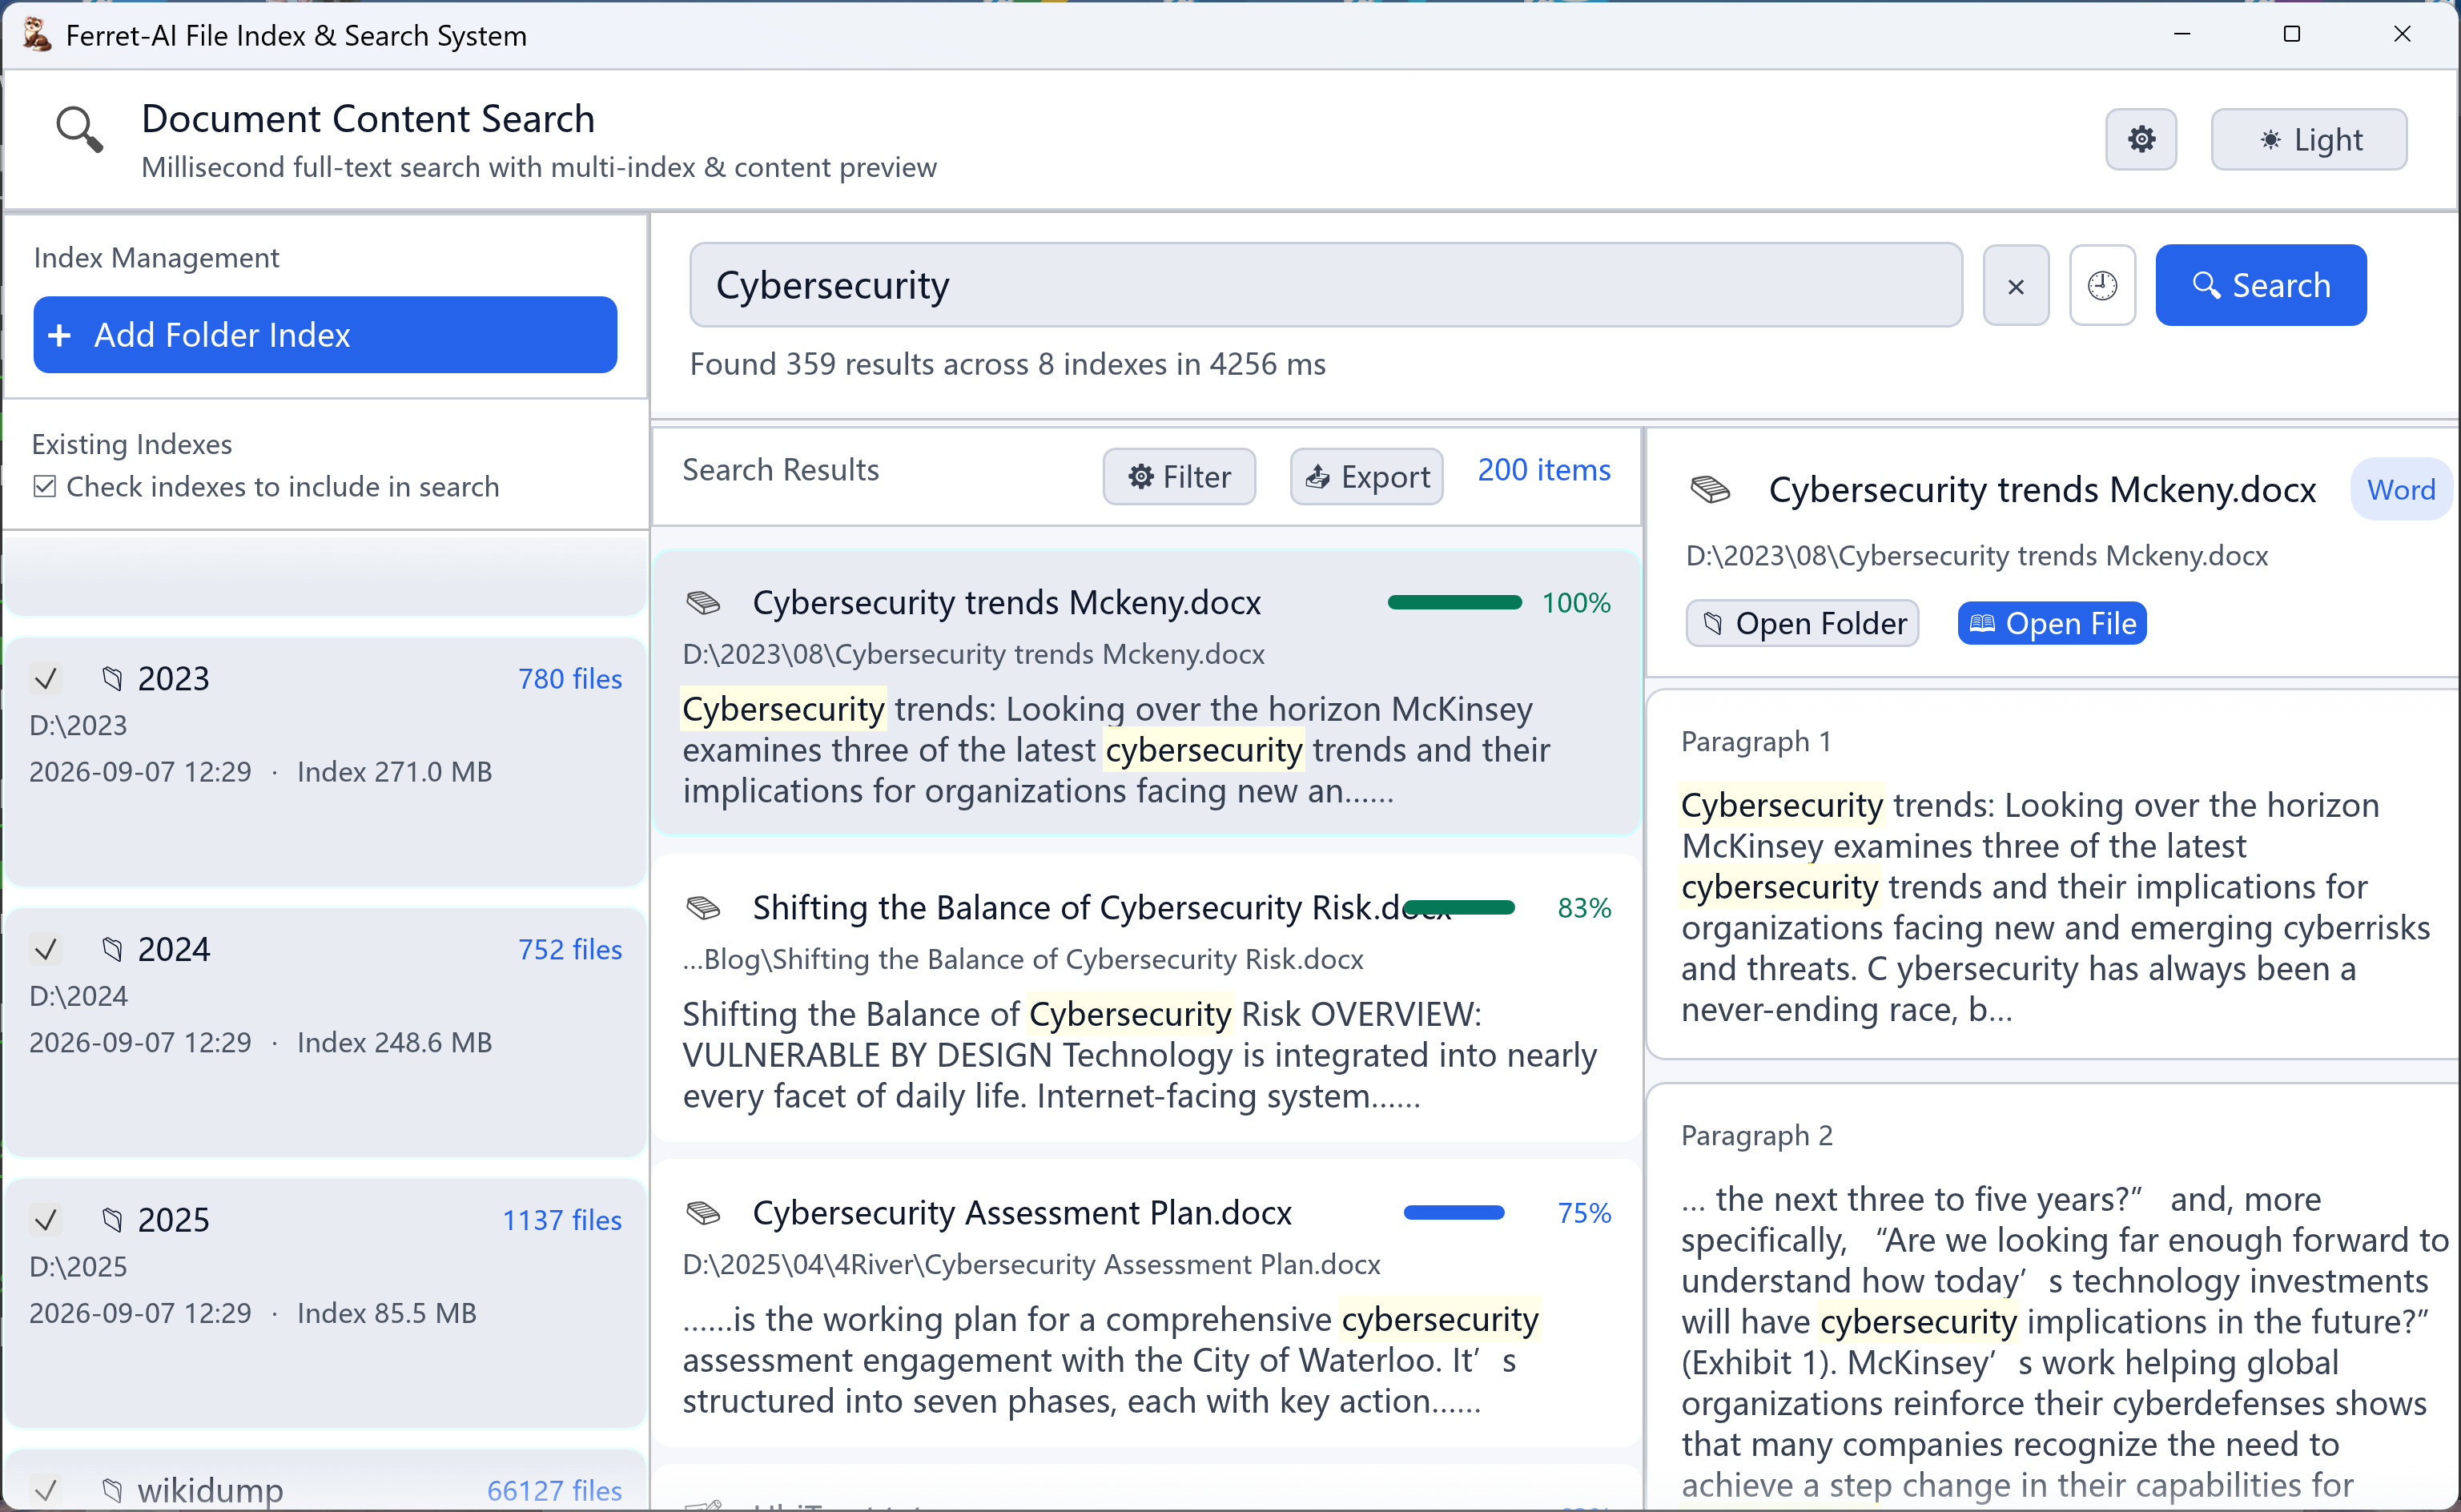This screenshot has width=2461, height=1512.
Task: Toggle the 2023 index checkbox
Action: (45, 679)
